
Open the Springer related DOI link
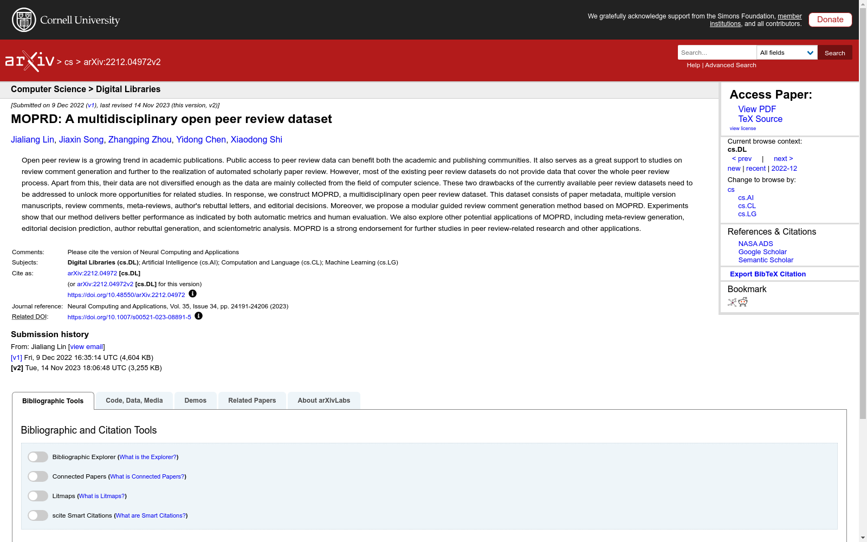[129, 317]
